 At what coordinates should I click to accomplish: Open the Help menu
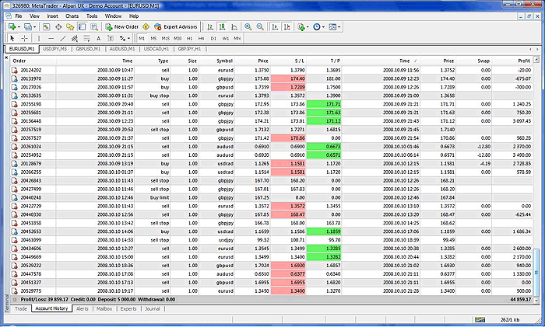tap(134, 16)
